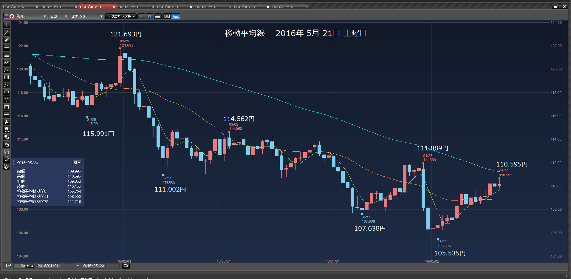The image size is (571, 279).
Task: Select the fan tool just below the arc tool
Action: [7, 70]
